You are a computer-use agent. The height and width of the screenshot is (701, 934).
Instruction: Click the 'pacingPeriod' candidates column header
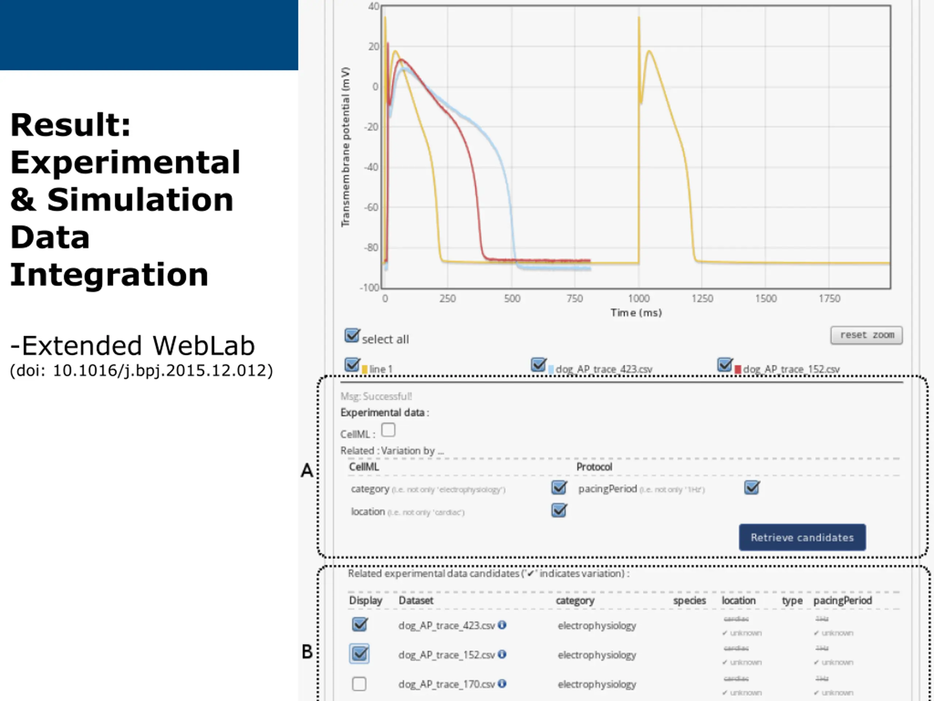point(843,601)
